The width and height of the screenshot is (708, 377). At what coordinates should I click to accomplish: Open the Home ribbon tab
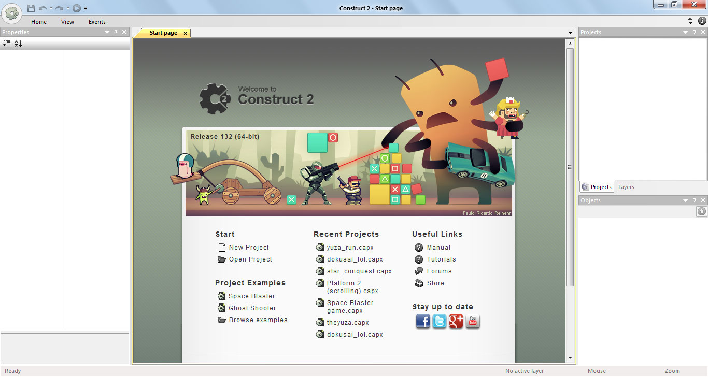[x=39, y=22]
